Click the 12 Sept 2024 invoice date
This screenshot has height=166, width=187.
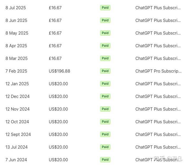point(18,134)
